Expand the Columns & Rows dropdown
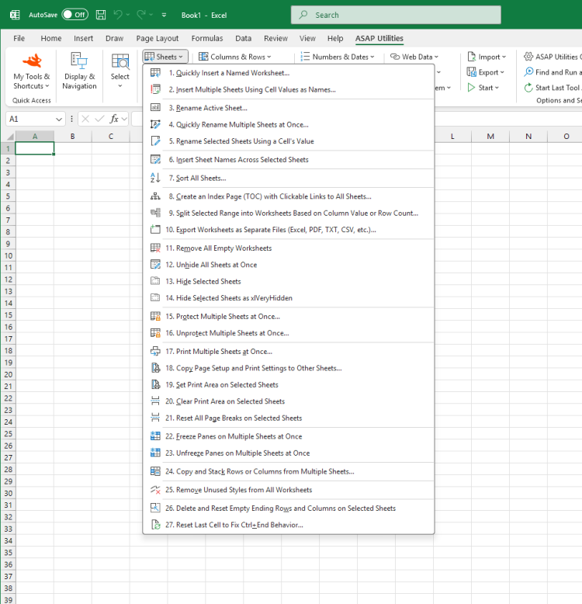The image size is (582, 604). tap(237, 57)
